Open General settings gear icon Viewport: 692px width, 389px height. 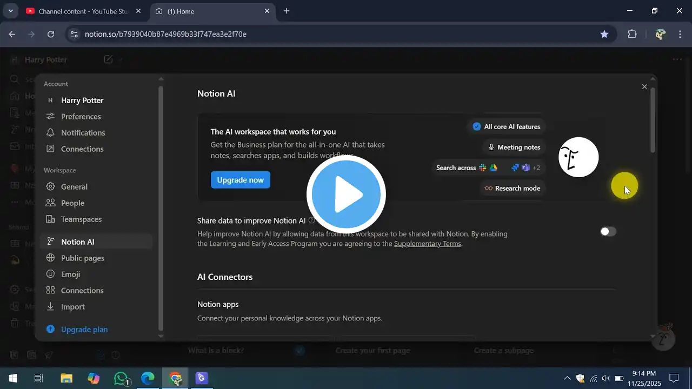[50, 187]
